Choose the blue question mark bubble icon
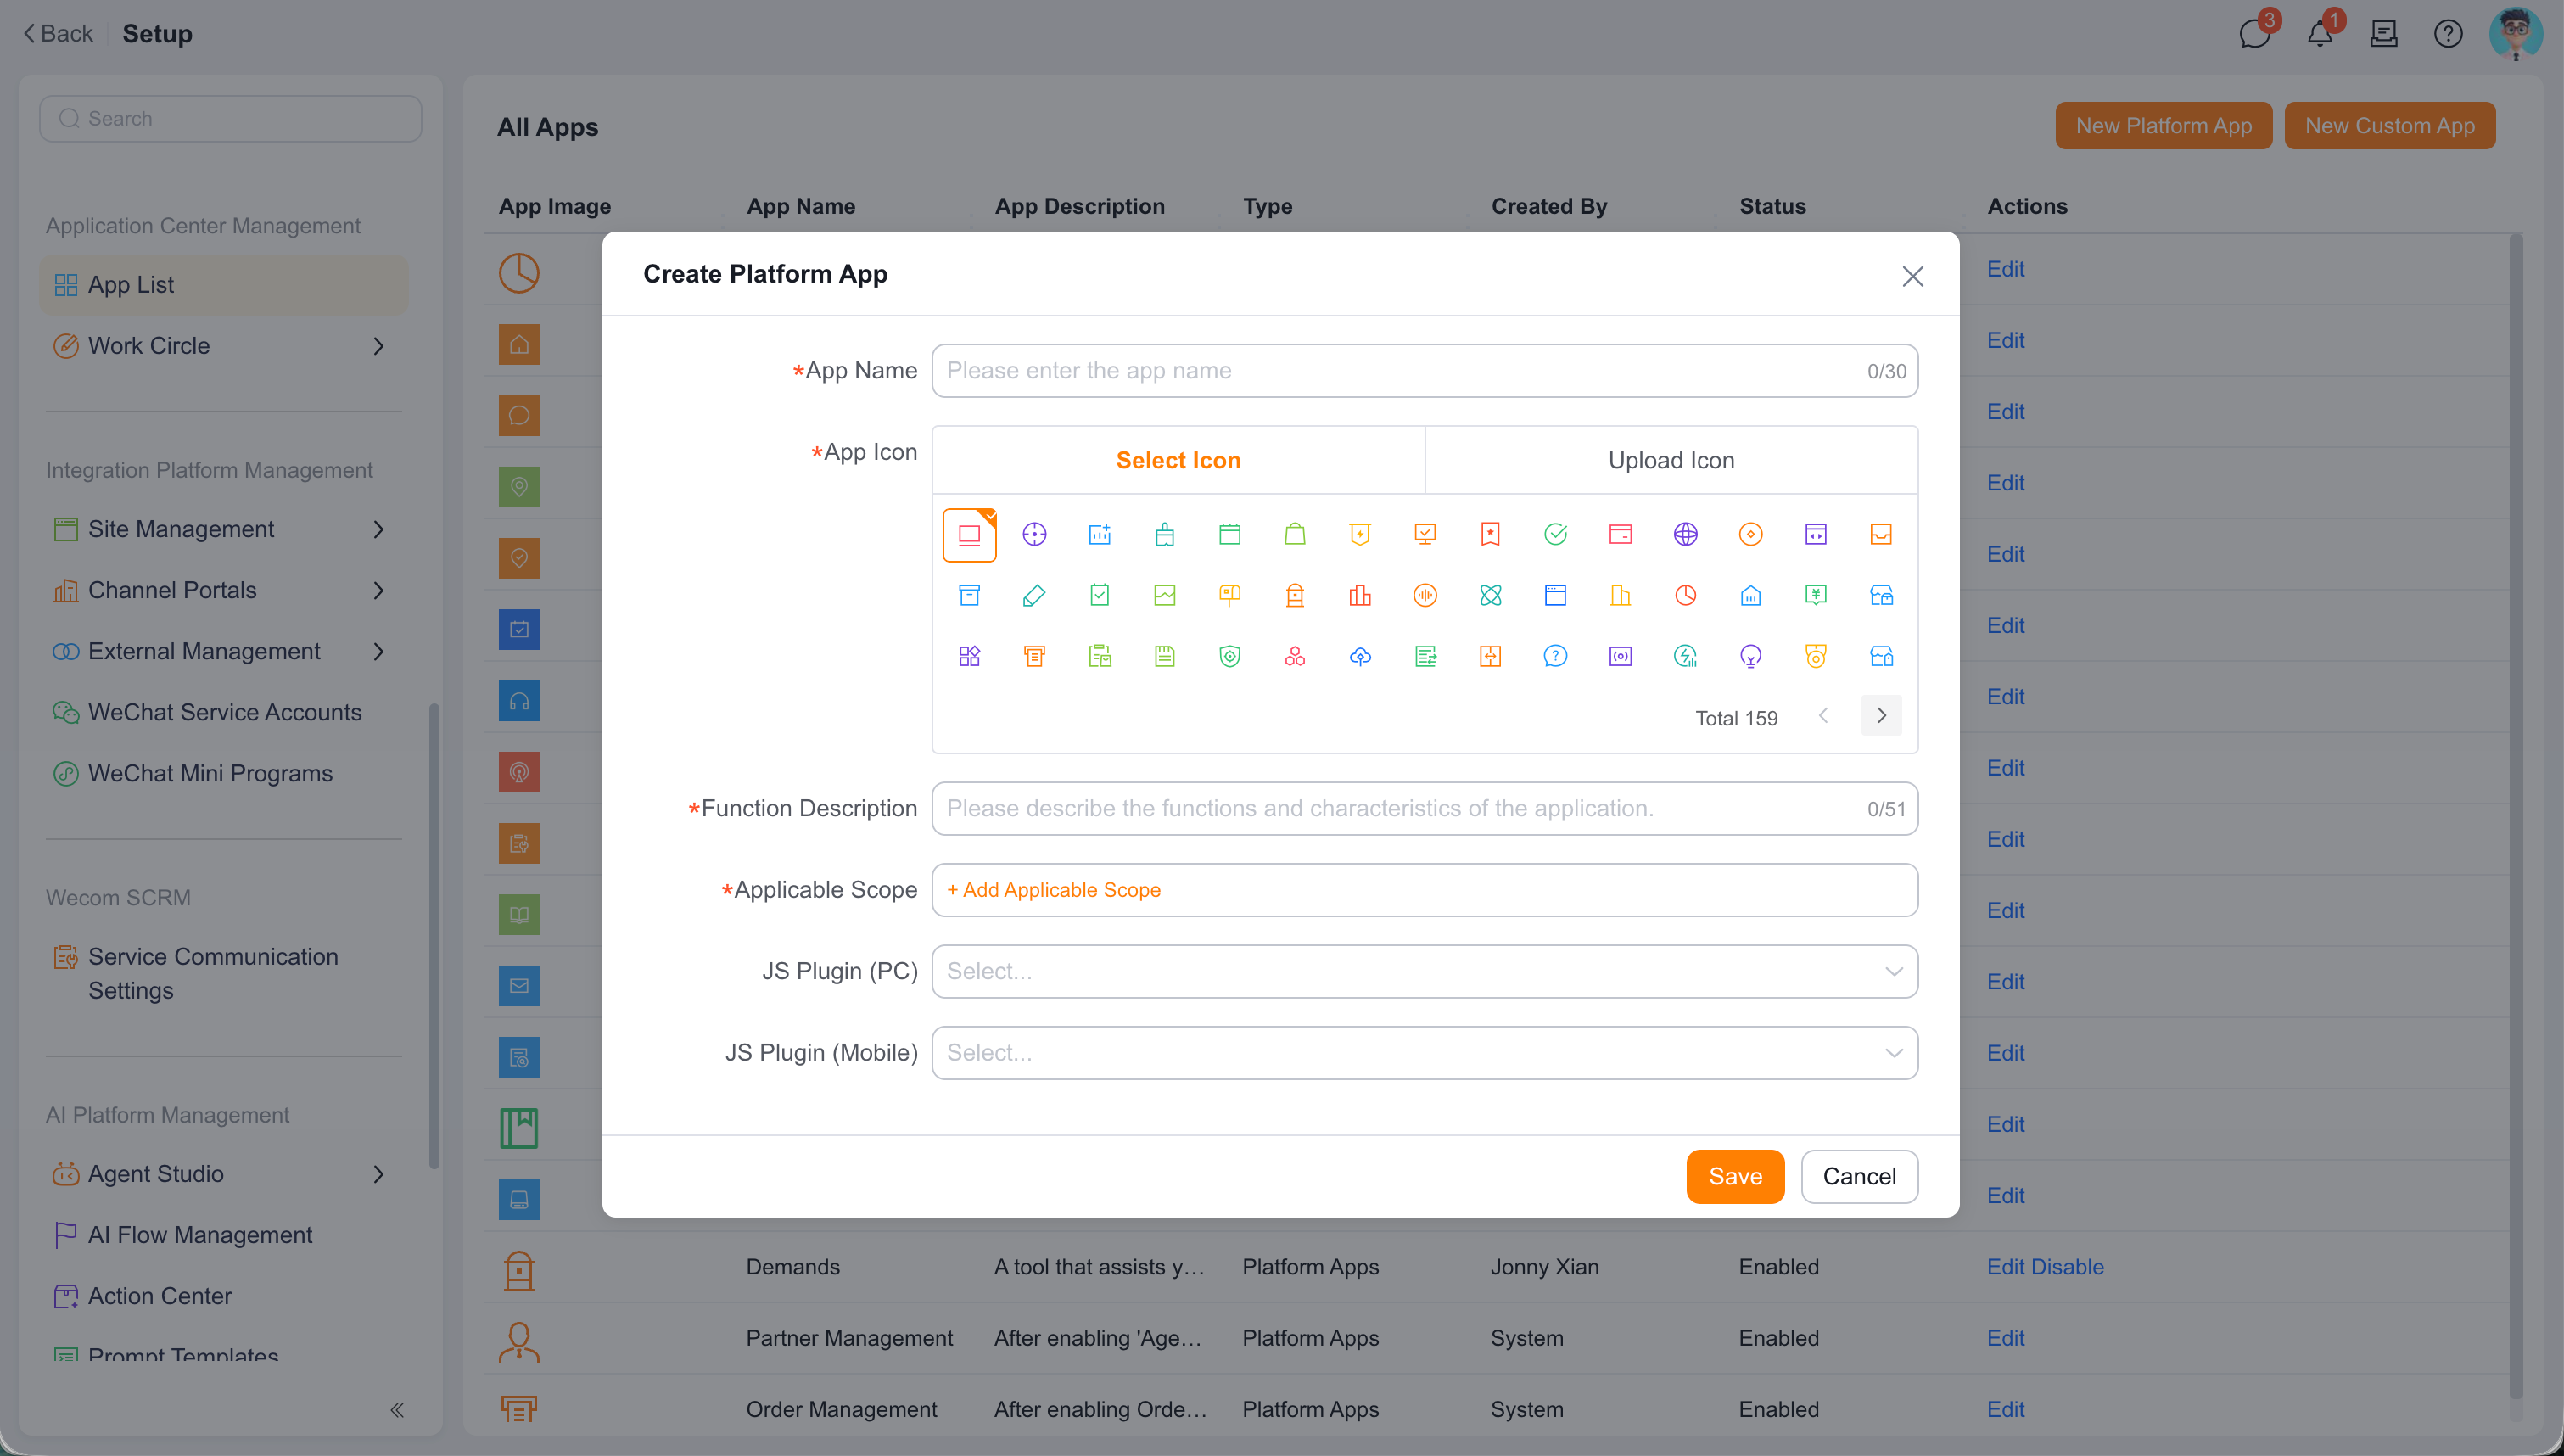 point(1555,656)
